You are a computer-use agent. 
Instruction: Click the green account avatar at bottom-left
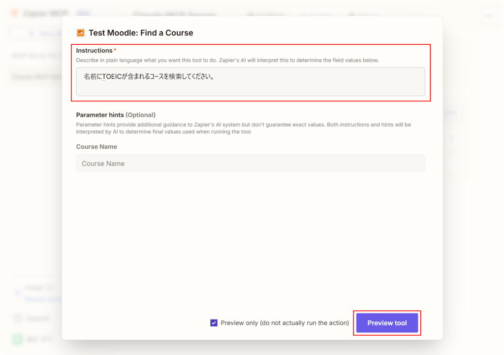click(x=18, y=339)
